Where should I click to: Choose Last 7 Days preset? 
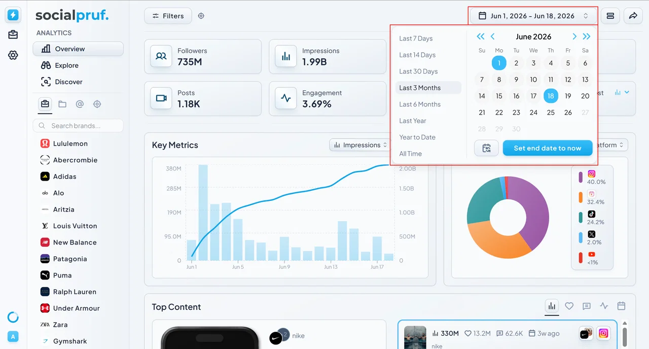(428, 39)
